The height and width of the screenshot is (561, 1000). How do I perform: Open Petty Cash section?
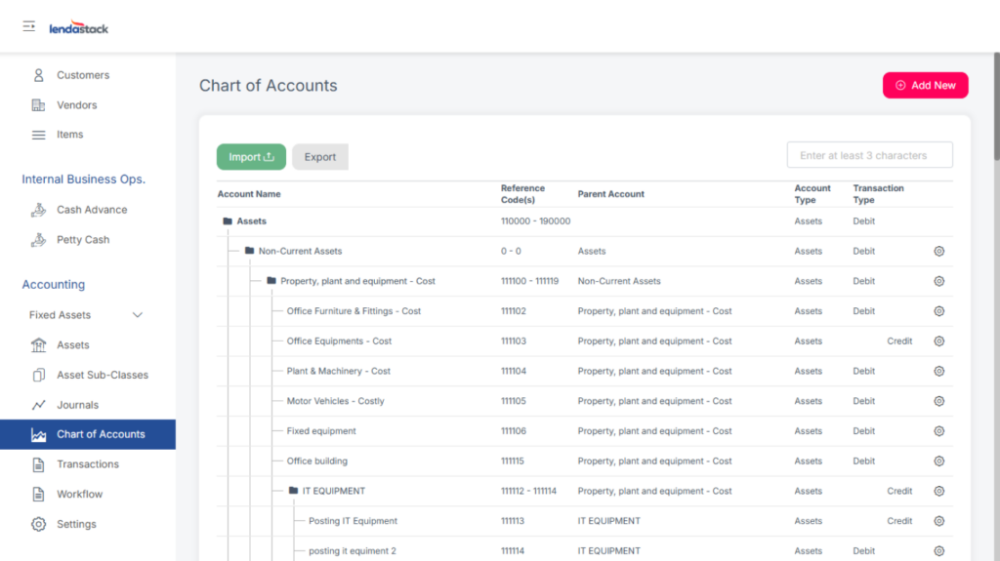[82, 240]
